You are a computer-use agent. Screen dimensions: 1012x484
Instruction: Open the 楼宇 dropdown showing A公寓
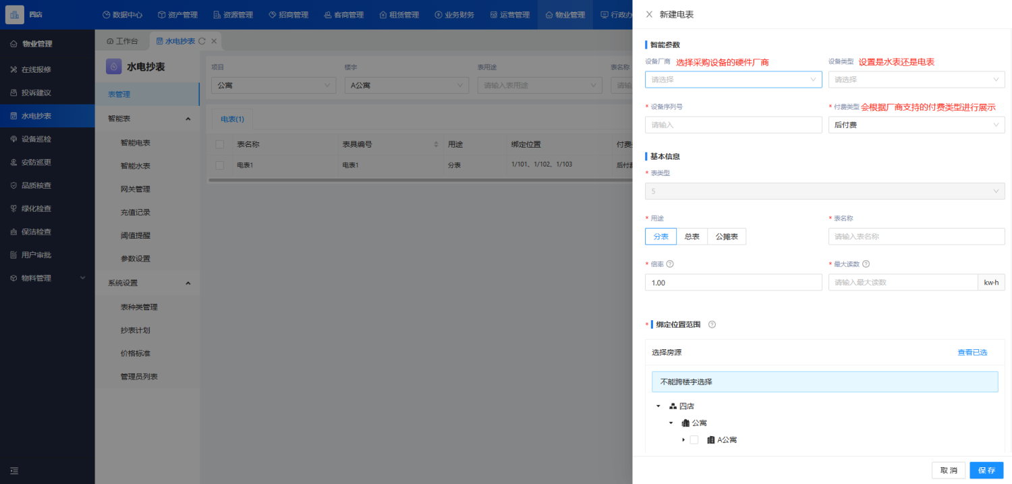click(x=407, y=86)
